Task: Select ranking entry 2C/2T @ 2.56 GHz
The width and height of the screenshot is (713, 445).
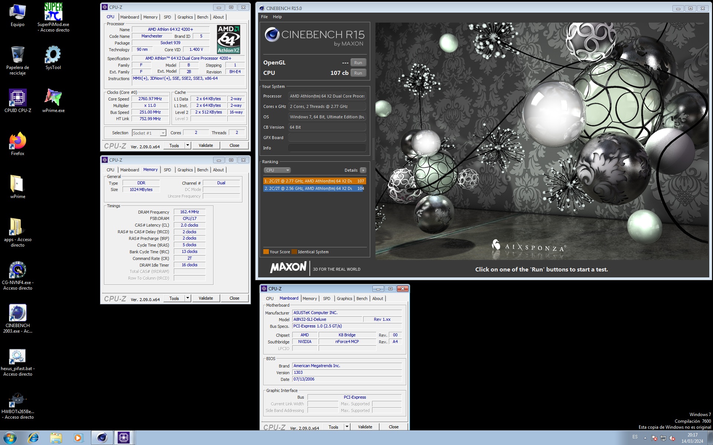Action: [x=314, y=188]
